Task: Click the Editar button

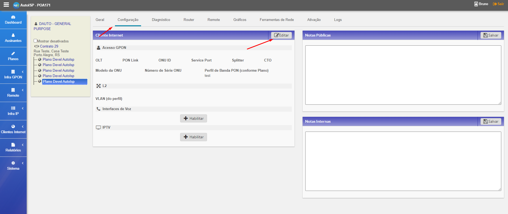Action: 281,35
